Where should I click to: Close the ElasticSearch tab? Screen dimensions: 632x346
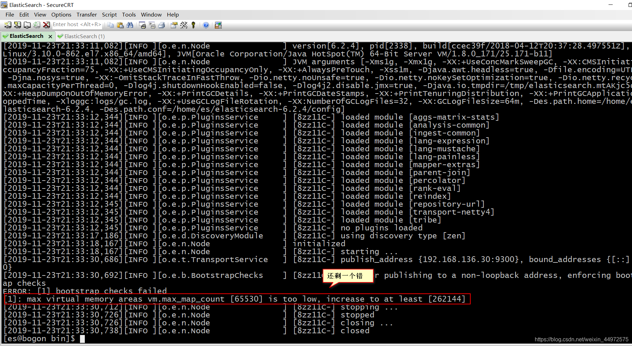[x=50, y=36]
